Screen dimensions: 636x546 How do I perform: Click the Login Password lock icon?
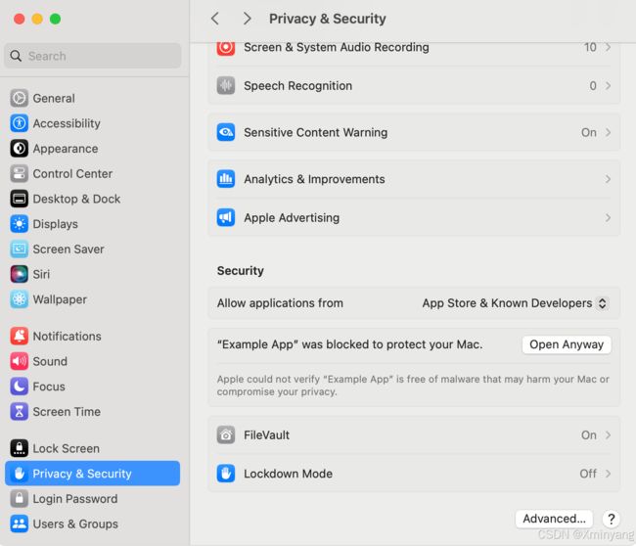click(19, 498)
